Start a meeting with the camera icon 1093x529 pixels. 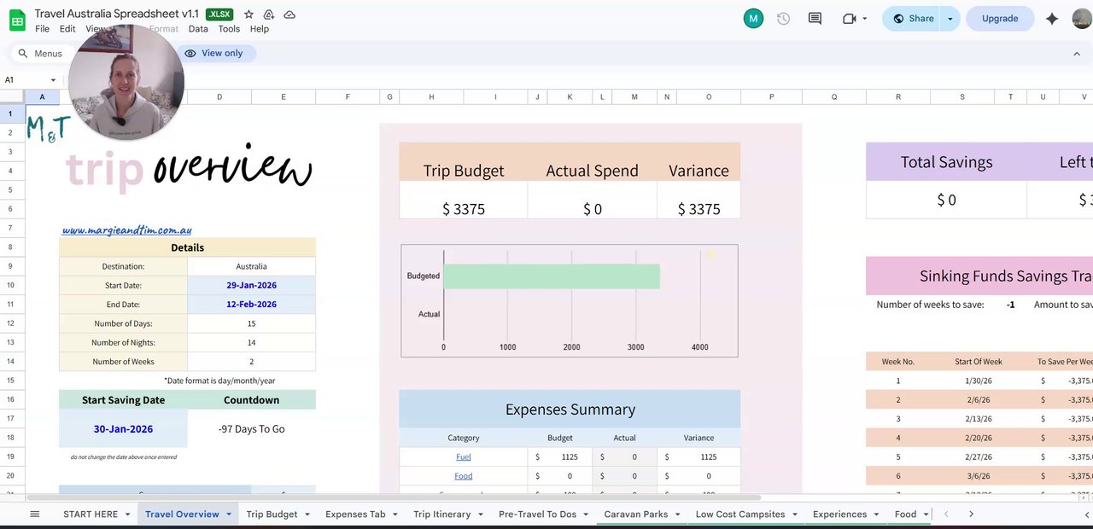point(849,19)
